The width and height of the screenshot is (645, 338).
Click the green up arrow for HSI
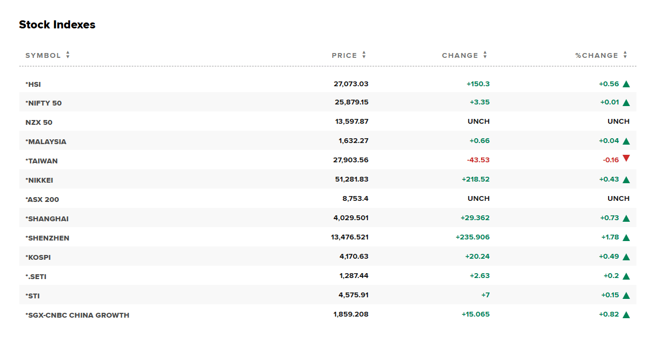point(626,84)
